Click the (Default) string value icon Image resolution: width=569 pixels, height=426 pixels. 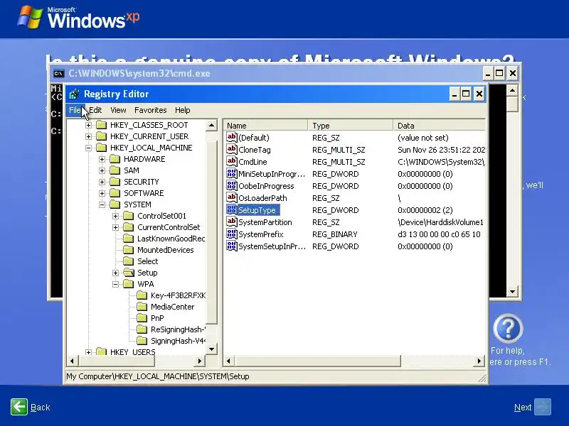(232, 137)
